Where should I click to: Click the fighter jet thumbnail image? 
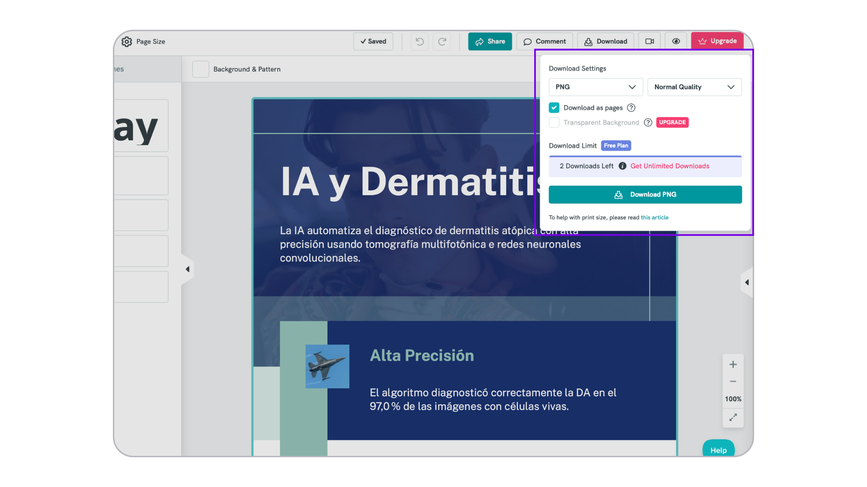327,367
